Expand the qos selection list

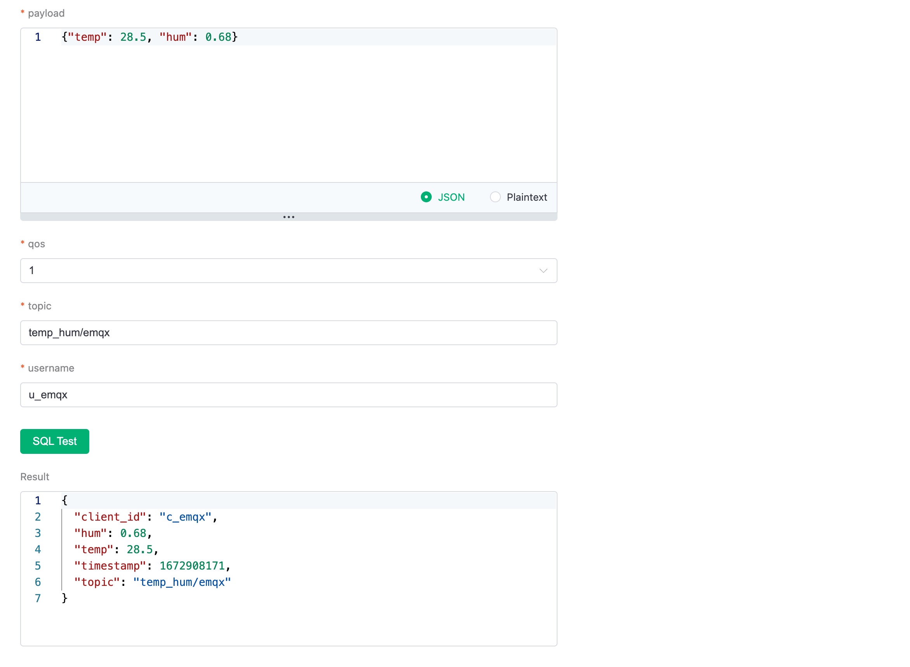point(288,271)
